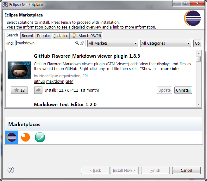The image size is (207, 181).
Task: Click the Eclipse Marketplace title bar icon
Action: tap(5, 5)
